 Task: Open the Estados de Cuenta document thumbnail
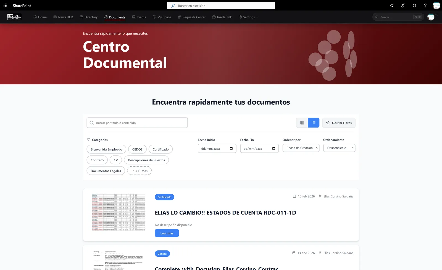[x=118, y=212]
